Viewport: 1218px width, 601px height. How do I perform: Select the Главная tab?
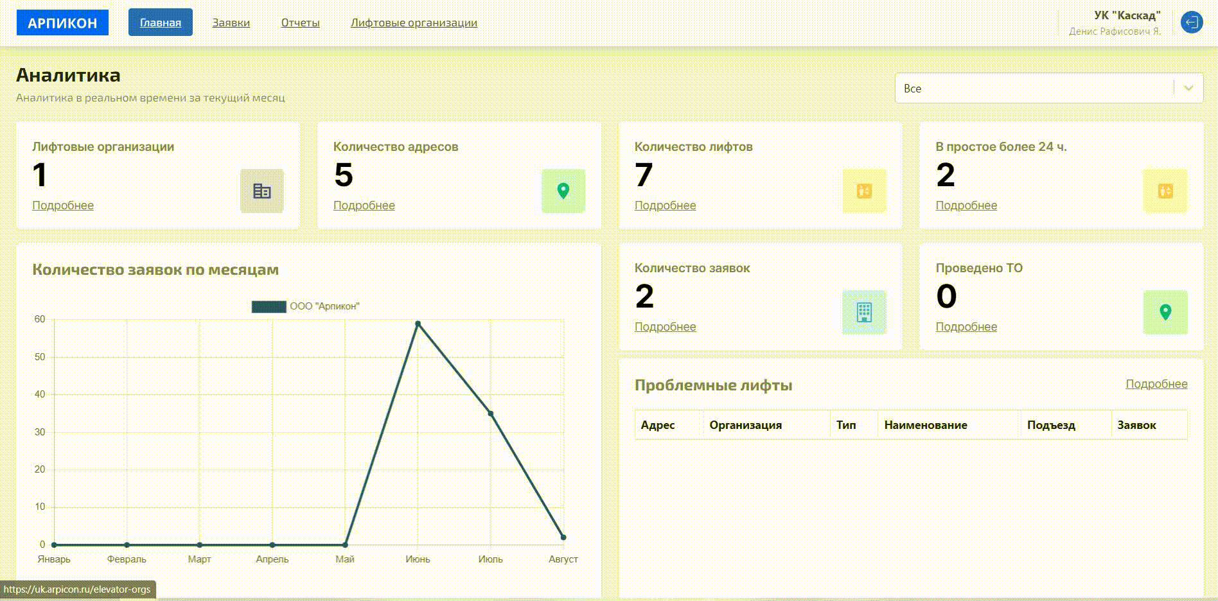[161, 22]
